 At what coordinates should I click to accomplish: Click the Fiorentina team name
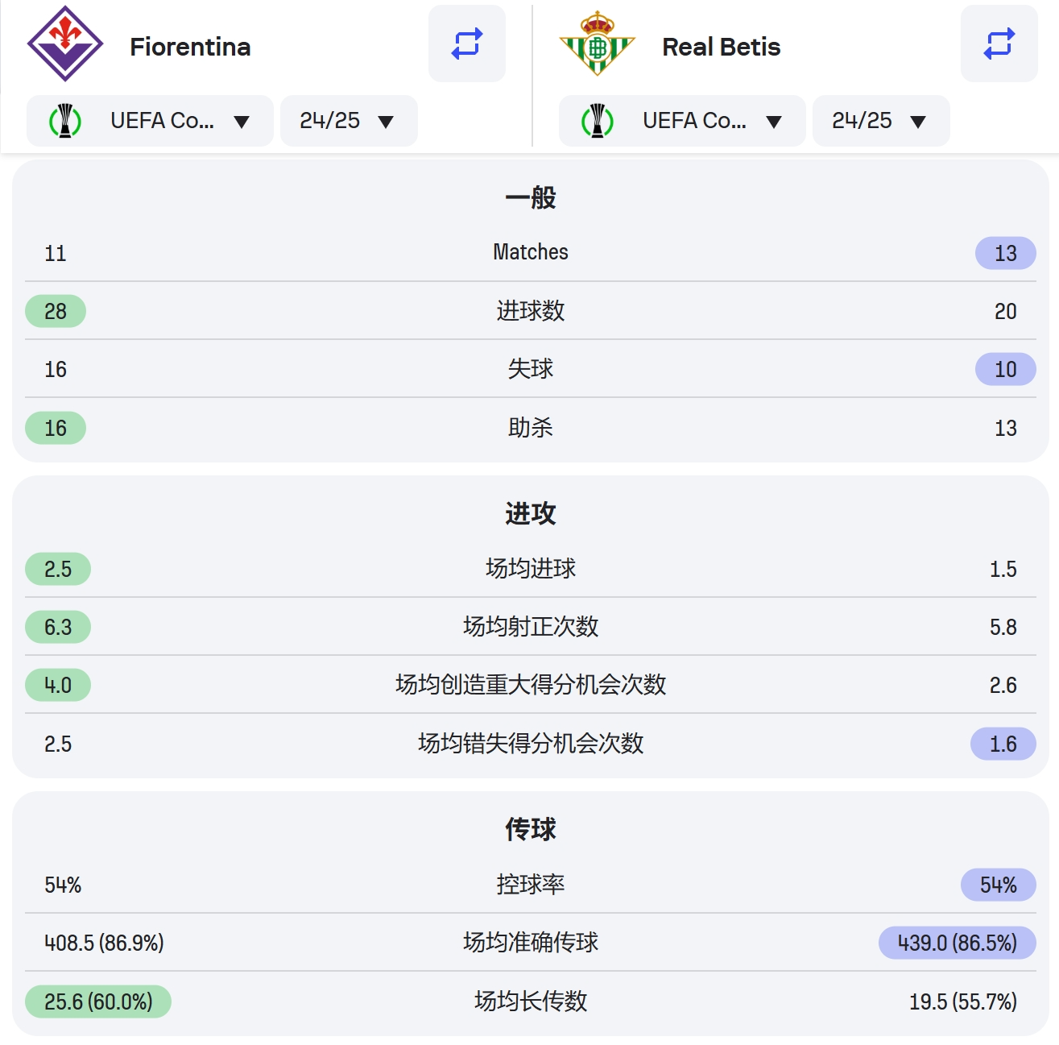pyautogui.click(x=190, y=47)
